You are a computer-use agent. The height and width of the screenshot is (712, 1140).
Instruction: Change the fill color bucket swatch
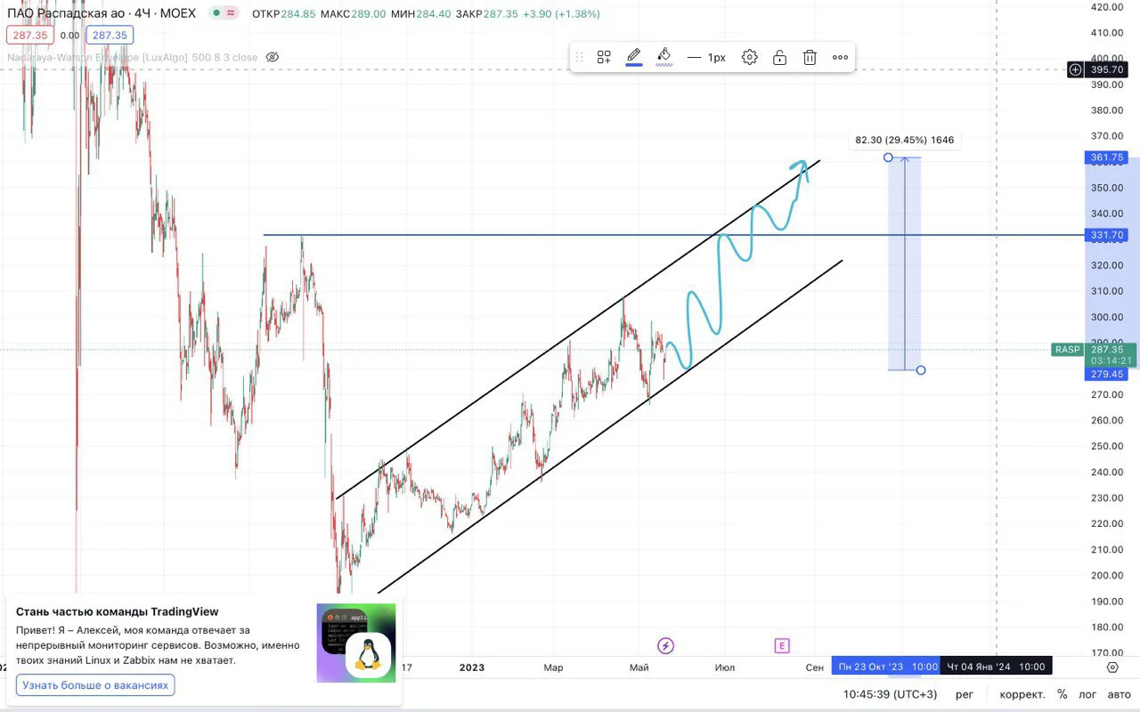(x=664, y=57)
